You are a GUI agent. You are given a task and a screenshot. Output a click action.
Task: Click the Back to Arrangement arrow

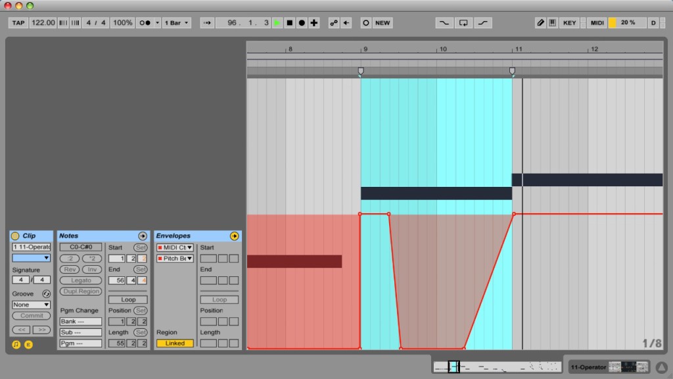[x=346, y=22]
